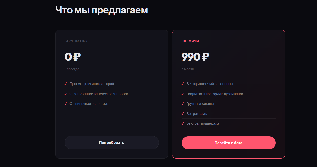This screenshot has height=167, width=317.
Task: Click the checkmark by "Подписка на истории и публикации"
Action: pos(183,94)
